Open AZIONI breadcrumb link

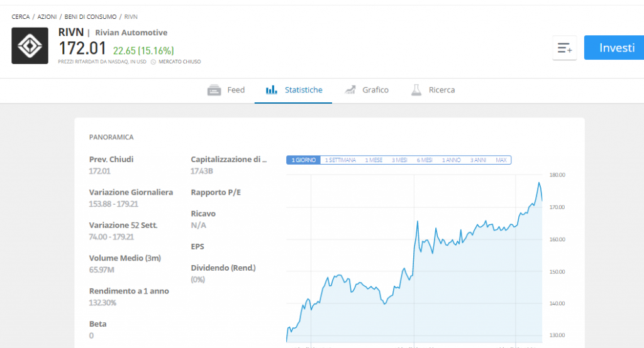coord(47,17)
